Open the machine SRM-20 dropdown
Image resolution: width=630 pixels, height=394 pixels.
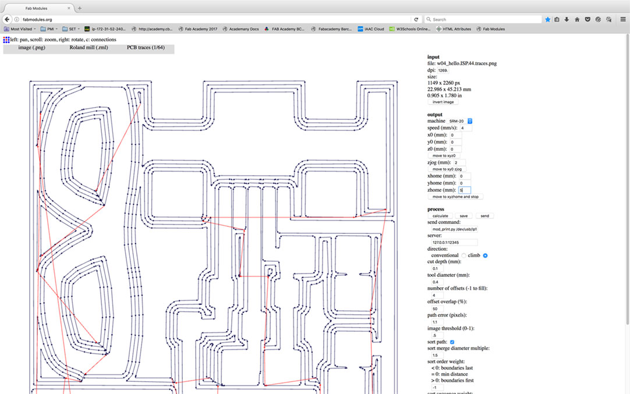pos(460,121)
